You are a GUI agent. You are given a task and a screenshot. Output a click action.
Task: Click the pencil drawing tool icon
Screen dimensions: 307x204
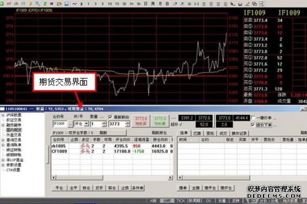click(x=247, y=3)
